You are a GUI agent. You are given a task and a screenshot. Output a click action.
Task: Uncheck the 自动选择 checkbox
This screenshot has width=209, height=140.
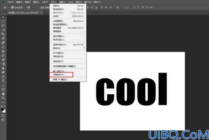12,7
